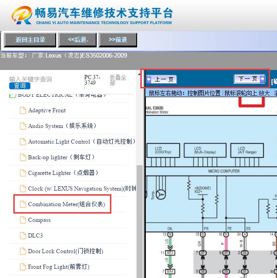Click the left arrow icon on 上一页

click(x=149, y=79)
